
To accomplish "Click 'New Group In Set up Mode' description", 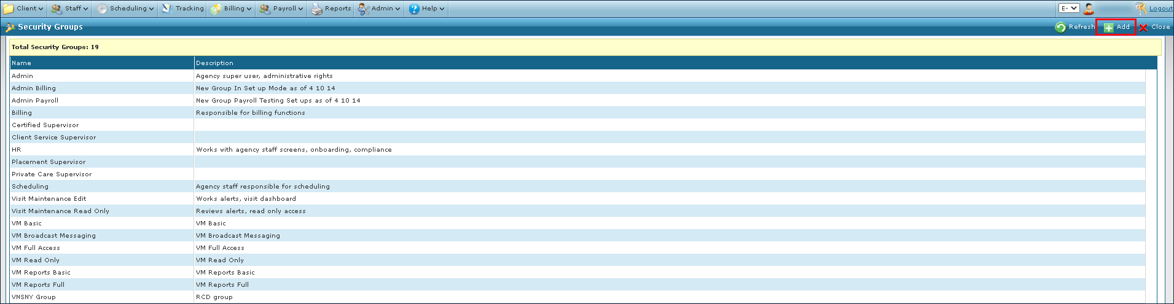I will click(265, 88).
